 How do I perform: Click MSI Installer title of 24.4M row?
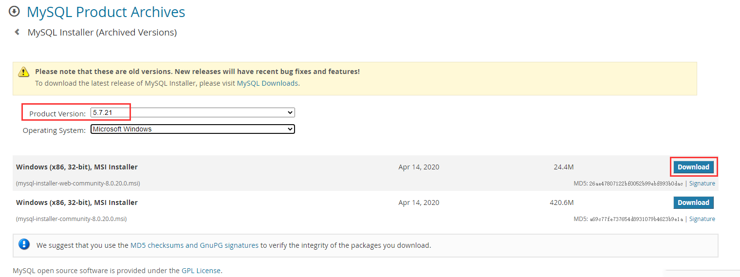tap(77, 167)
